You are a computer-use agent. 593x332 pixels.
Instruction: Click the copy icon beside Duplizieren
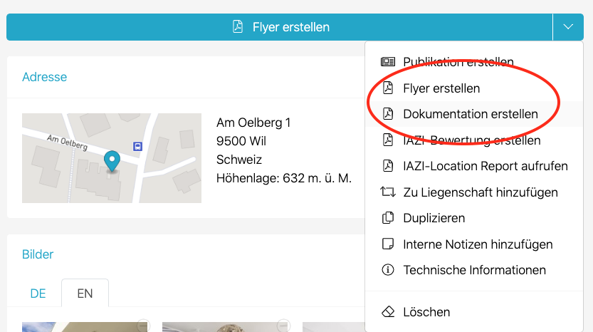coord(388,218)
